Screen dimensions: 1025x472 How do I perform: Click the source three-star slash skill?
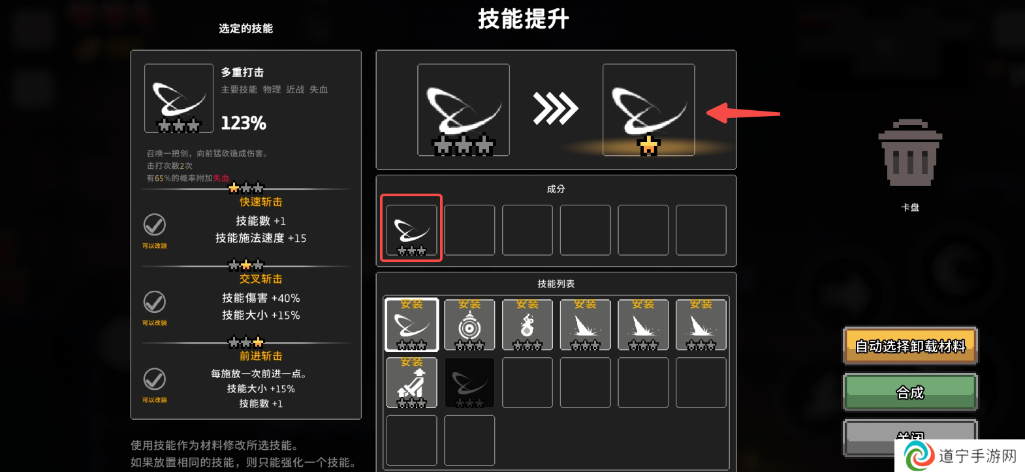pos(464,110)
